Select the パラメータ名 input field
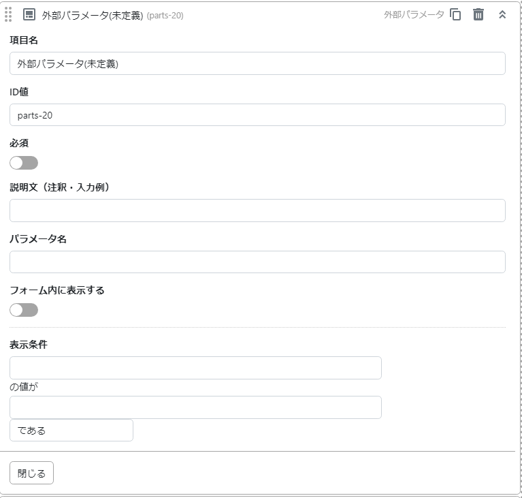This screenshot has height=498, width=522. click(x=257, y=262)
